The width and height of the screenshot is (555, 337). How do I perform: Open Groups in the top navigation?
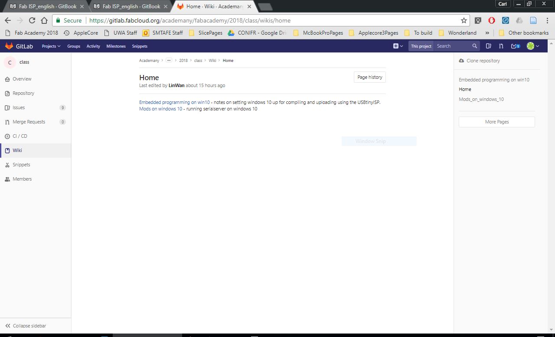[74, 46]
